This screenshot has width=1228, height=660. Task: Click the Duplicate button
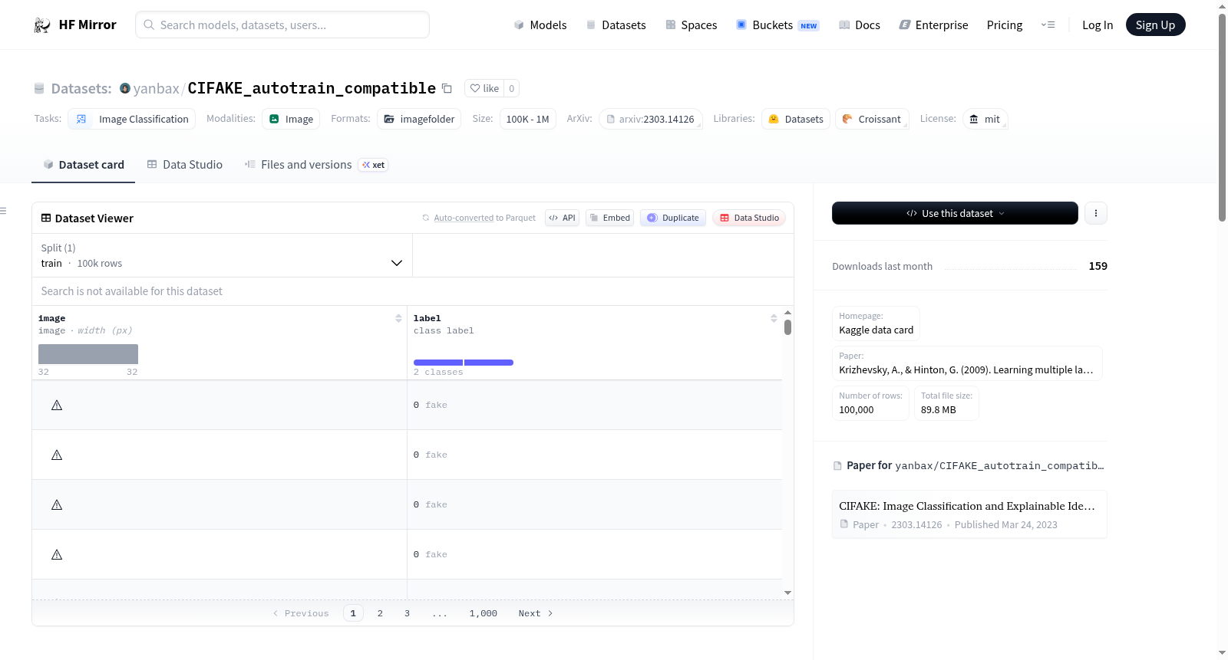click(673, 218)
